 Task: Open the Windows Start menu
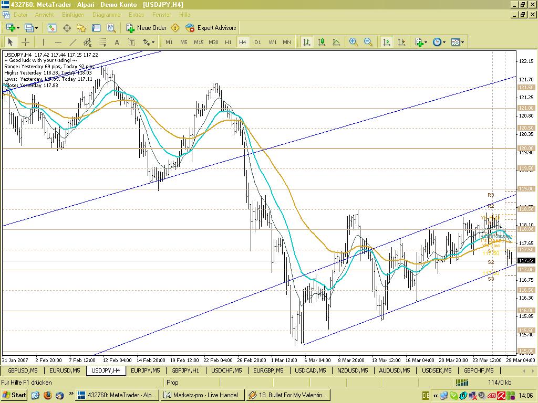(15, 395)
